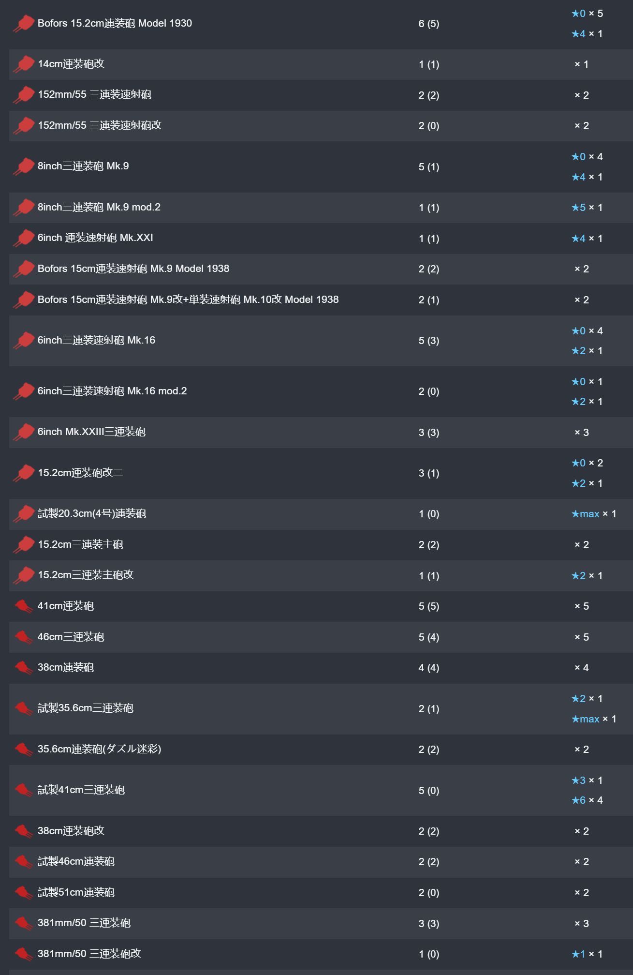The height and width of the screenshot is (975, 633).
Task: Click the ★4 × 1 entry of Bofors 15.2cm連装砲
Action: 587,34
